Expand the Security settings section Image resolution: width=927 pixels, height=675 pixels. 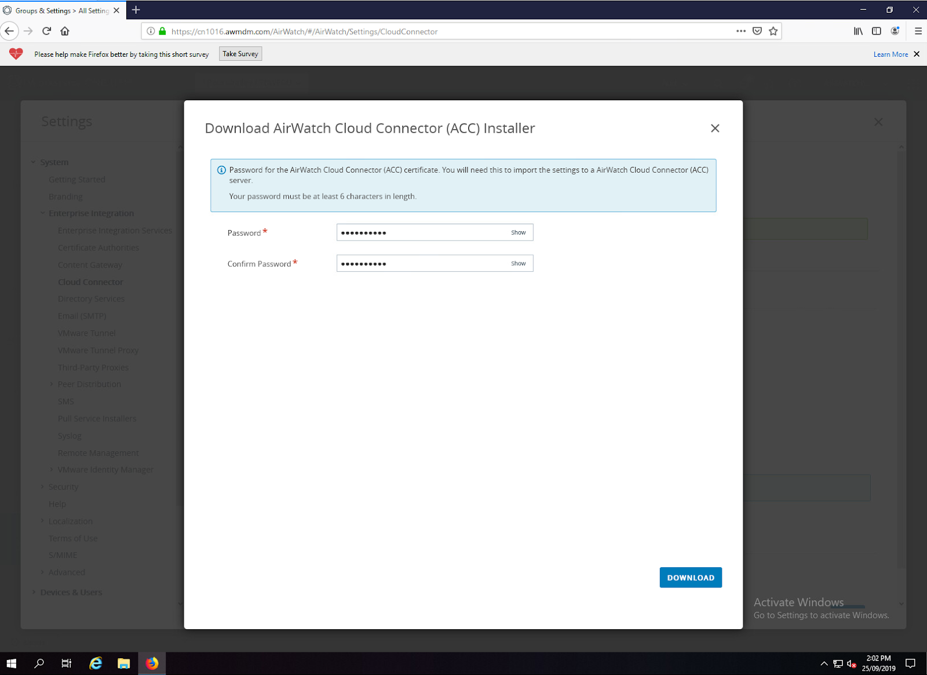tap(42, 487)
